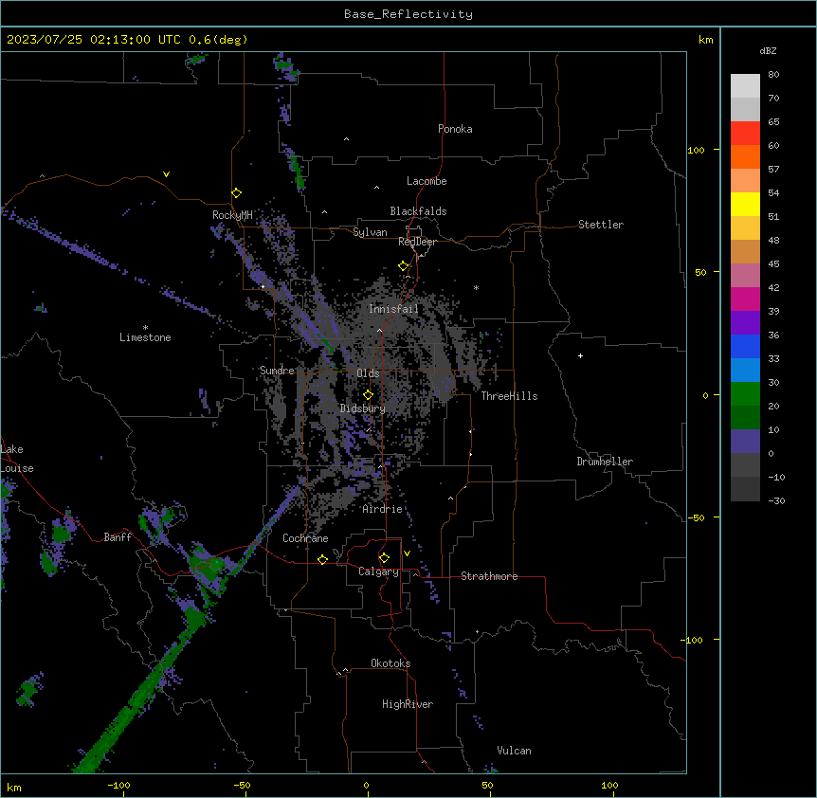
Task: Click the -30 value on dBZ legend
Action: [x=777, y=500]
